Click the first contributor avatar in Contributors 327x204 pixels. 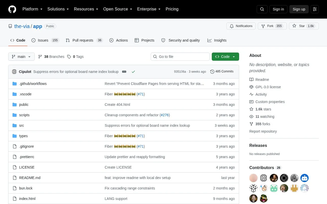253,178
